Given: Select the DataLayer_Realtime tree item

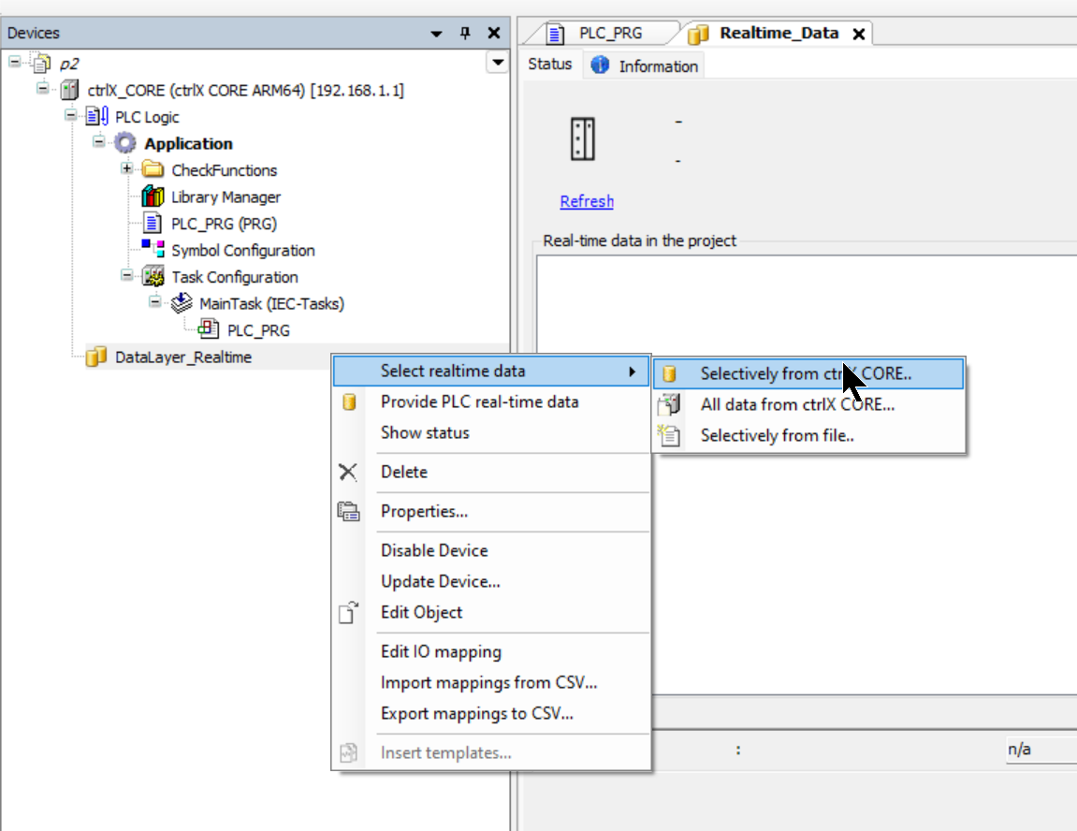Looking at the screenshot, I should tap(183, 357).
